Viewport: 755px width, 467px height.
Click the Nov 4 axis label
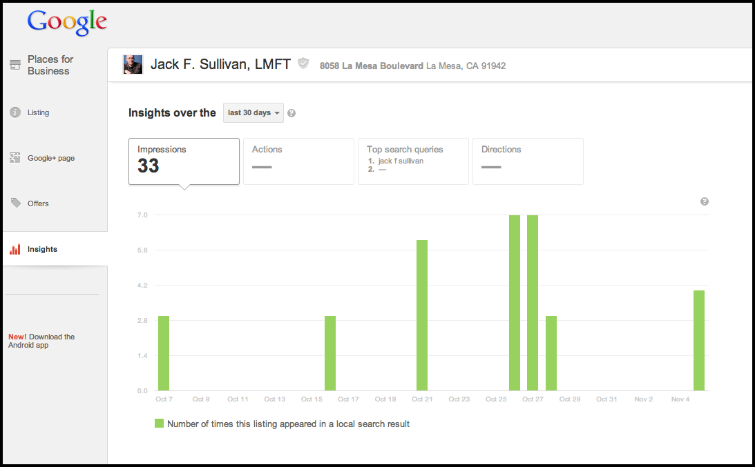(680, 399)
